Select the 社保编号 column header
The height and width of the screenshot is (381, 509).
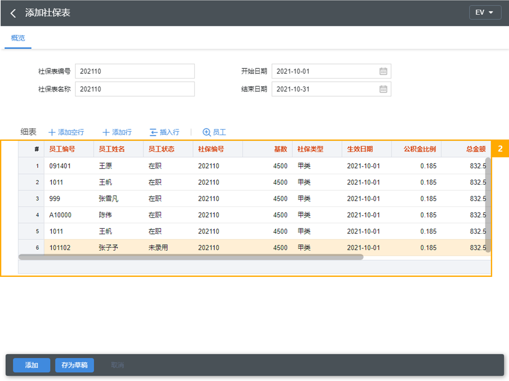click(218, 149)
